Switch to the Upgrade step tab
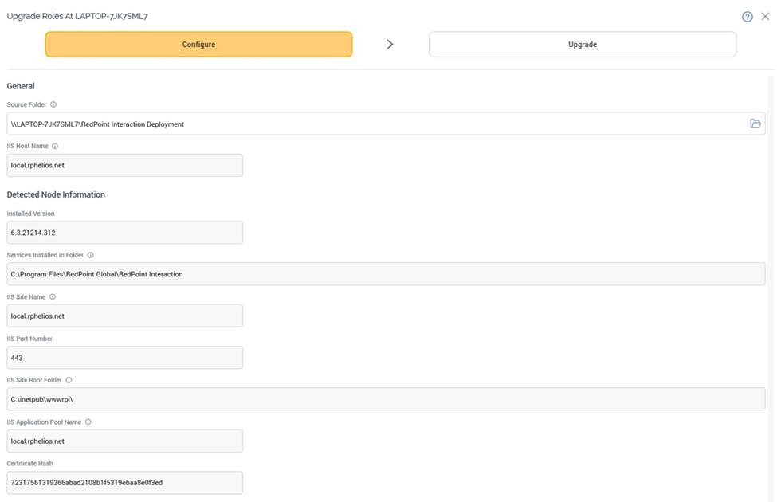Image resolution: width=777 pixels, height=502 pixels. click(x=582, y=45)
